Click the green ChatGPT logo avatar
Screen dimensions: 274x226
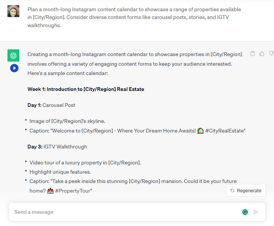13,55
